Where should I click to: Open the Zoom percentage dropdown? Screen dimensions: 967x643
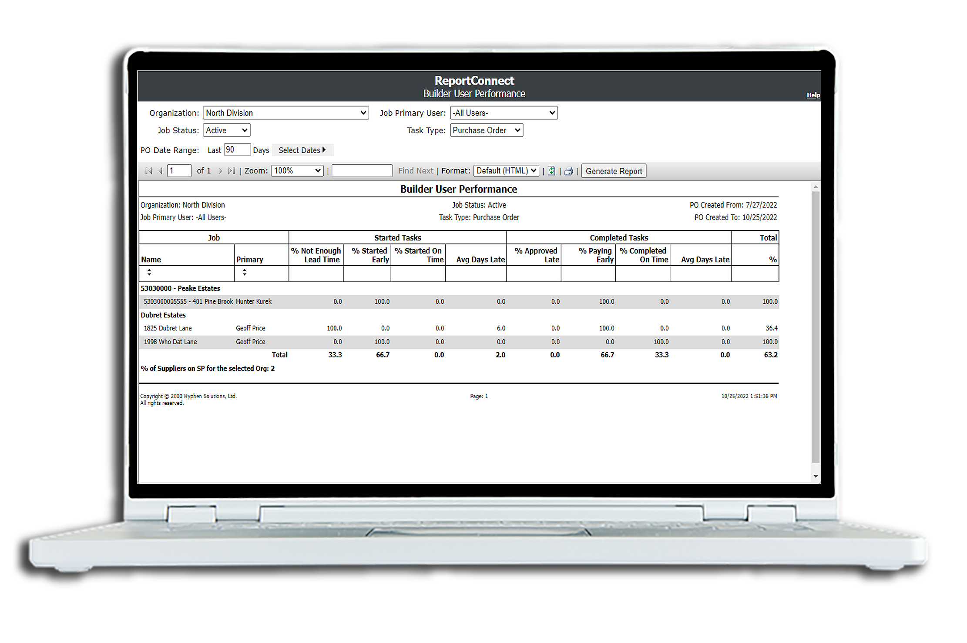[x=297, y=171]
